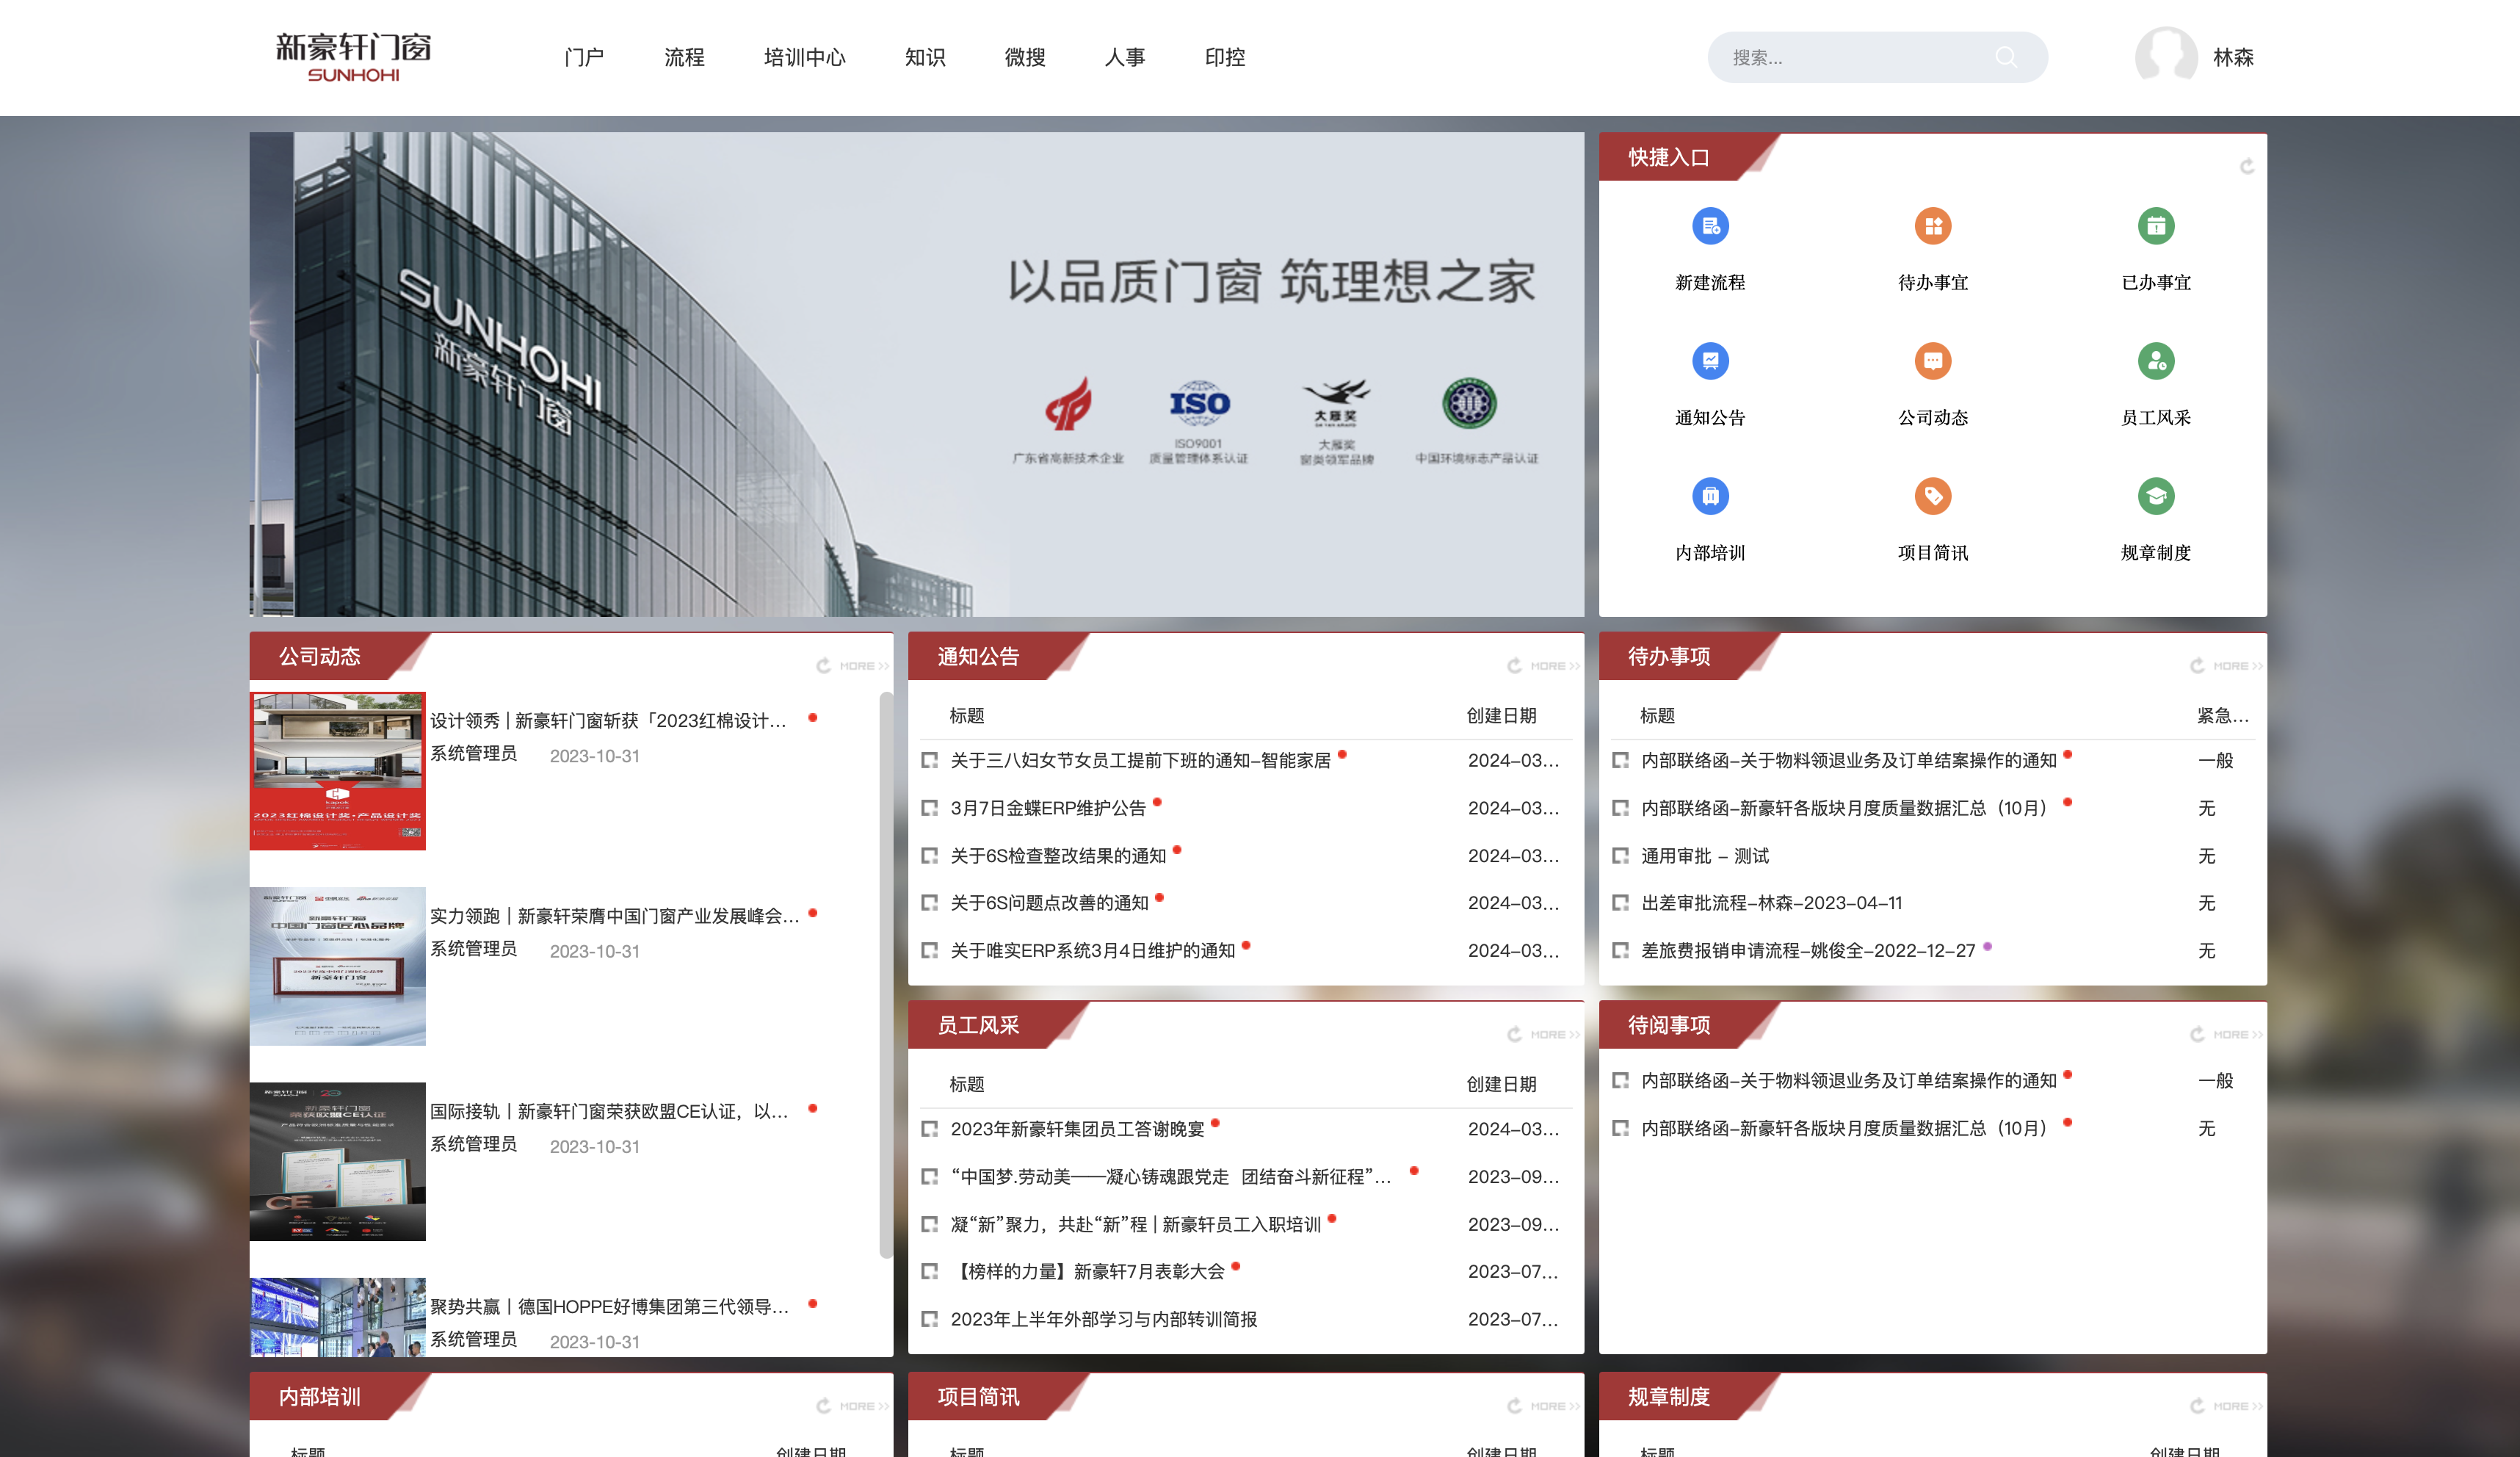Image resolution: width=2520 pixels, height=1457 pixels.
Task: Click the icon box before 通用审批 – 测试
Action: pos(1620,856)
